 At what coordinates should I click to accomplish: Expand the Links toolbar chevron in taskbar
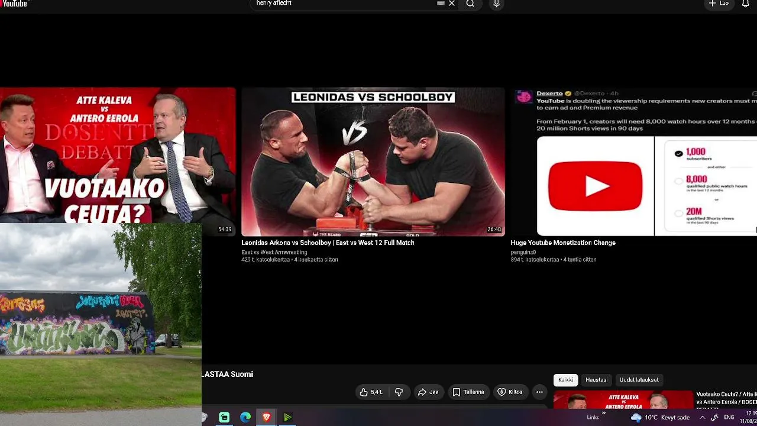(604, 414)
